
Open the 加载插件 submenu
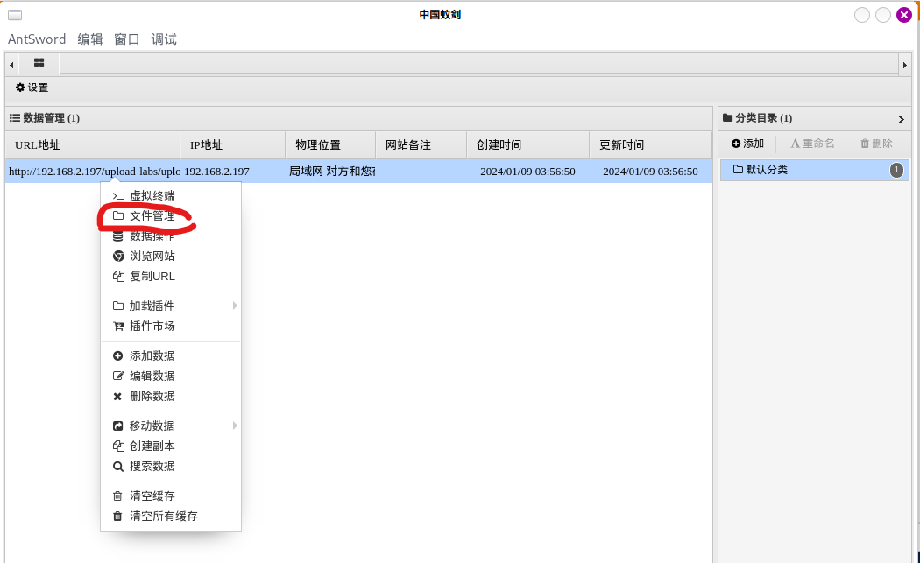point(171,306)
